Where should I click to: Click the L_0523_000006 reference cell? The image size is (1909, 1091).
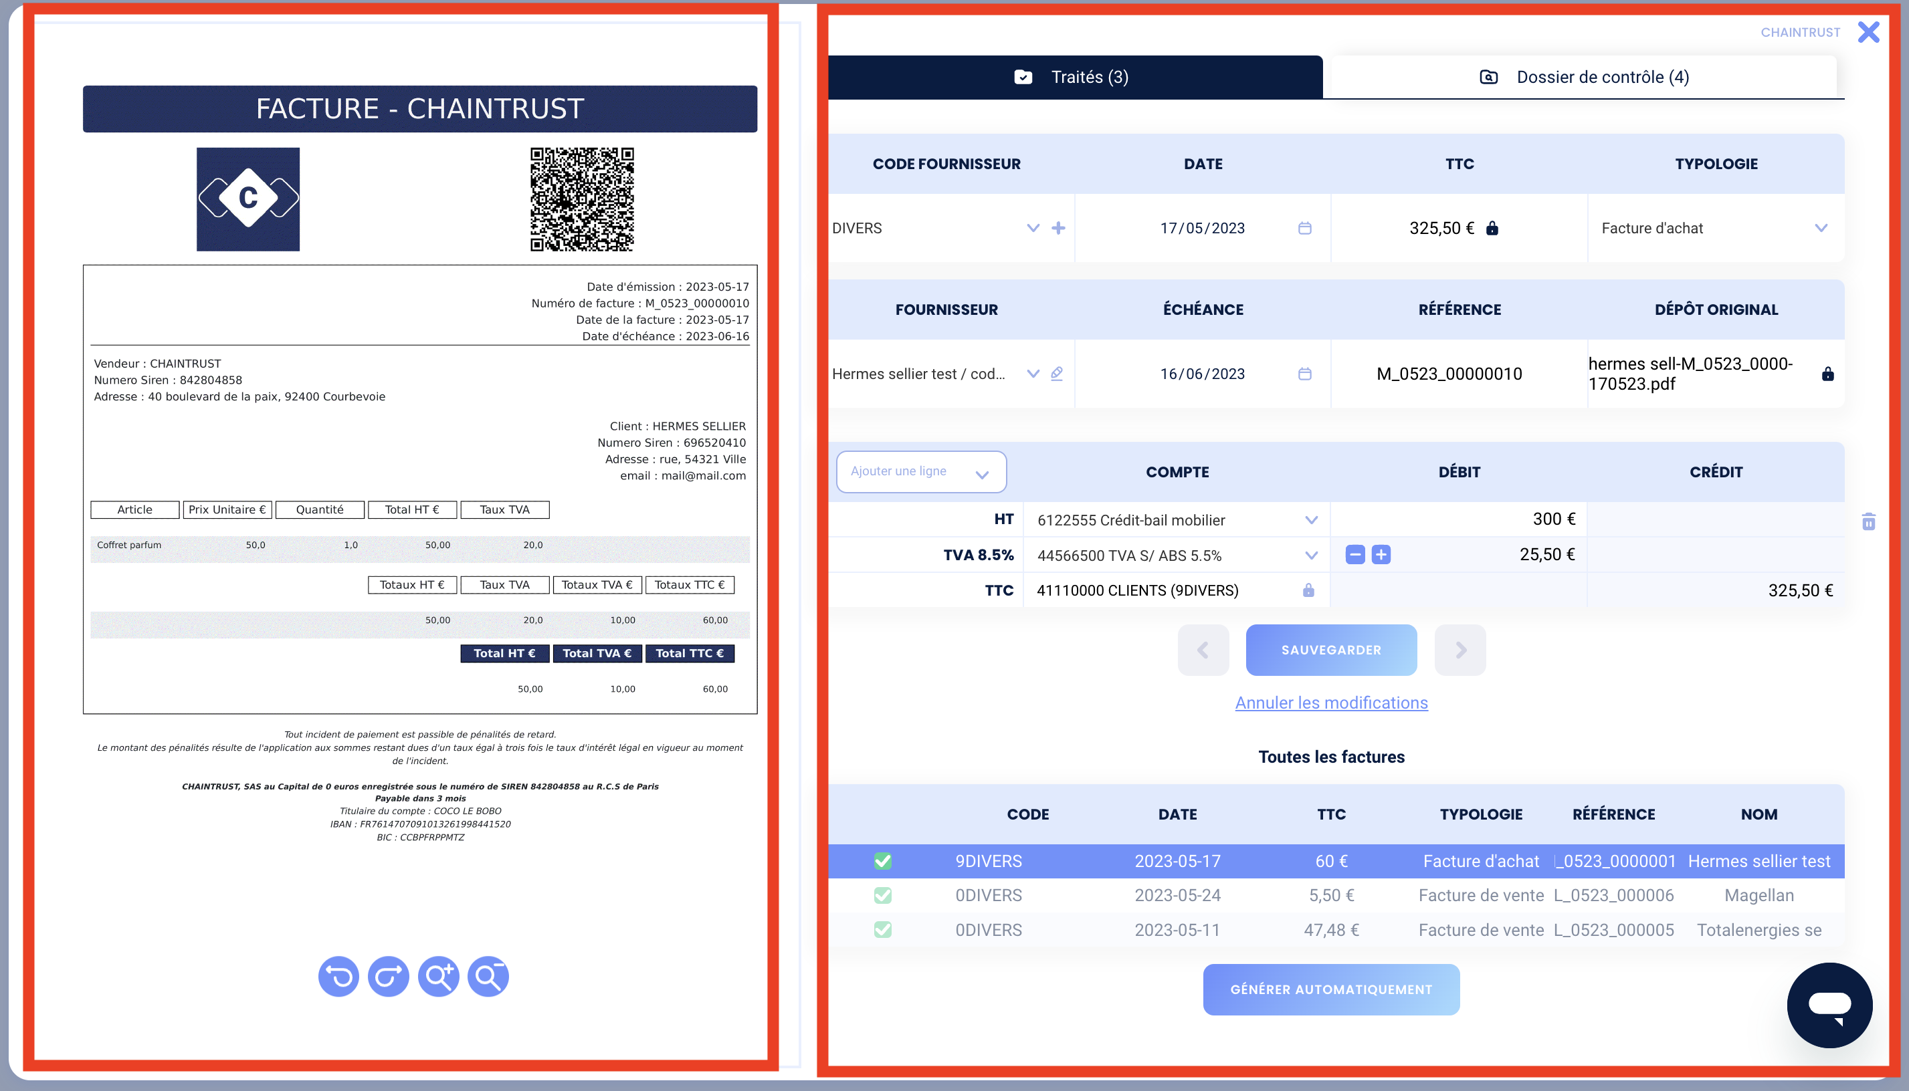pos(1614,895)
